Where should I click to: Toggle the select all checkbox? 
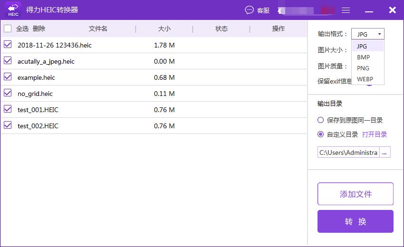[8, 28]
